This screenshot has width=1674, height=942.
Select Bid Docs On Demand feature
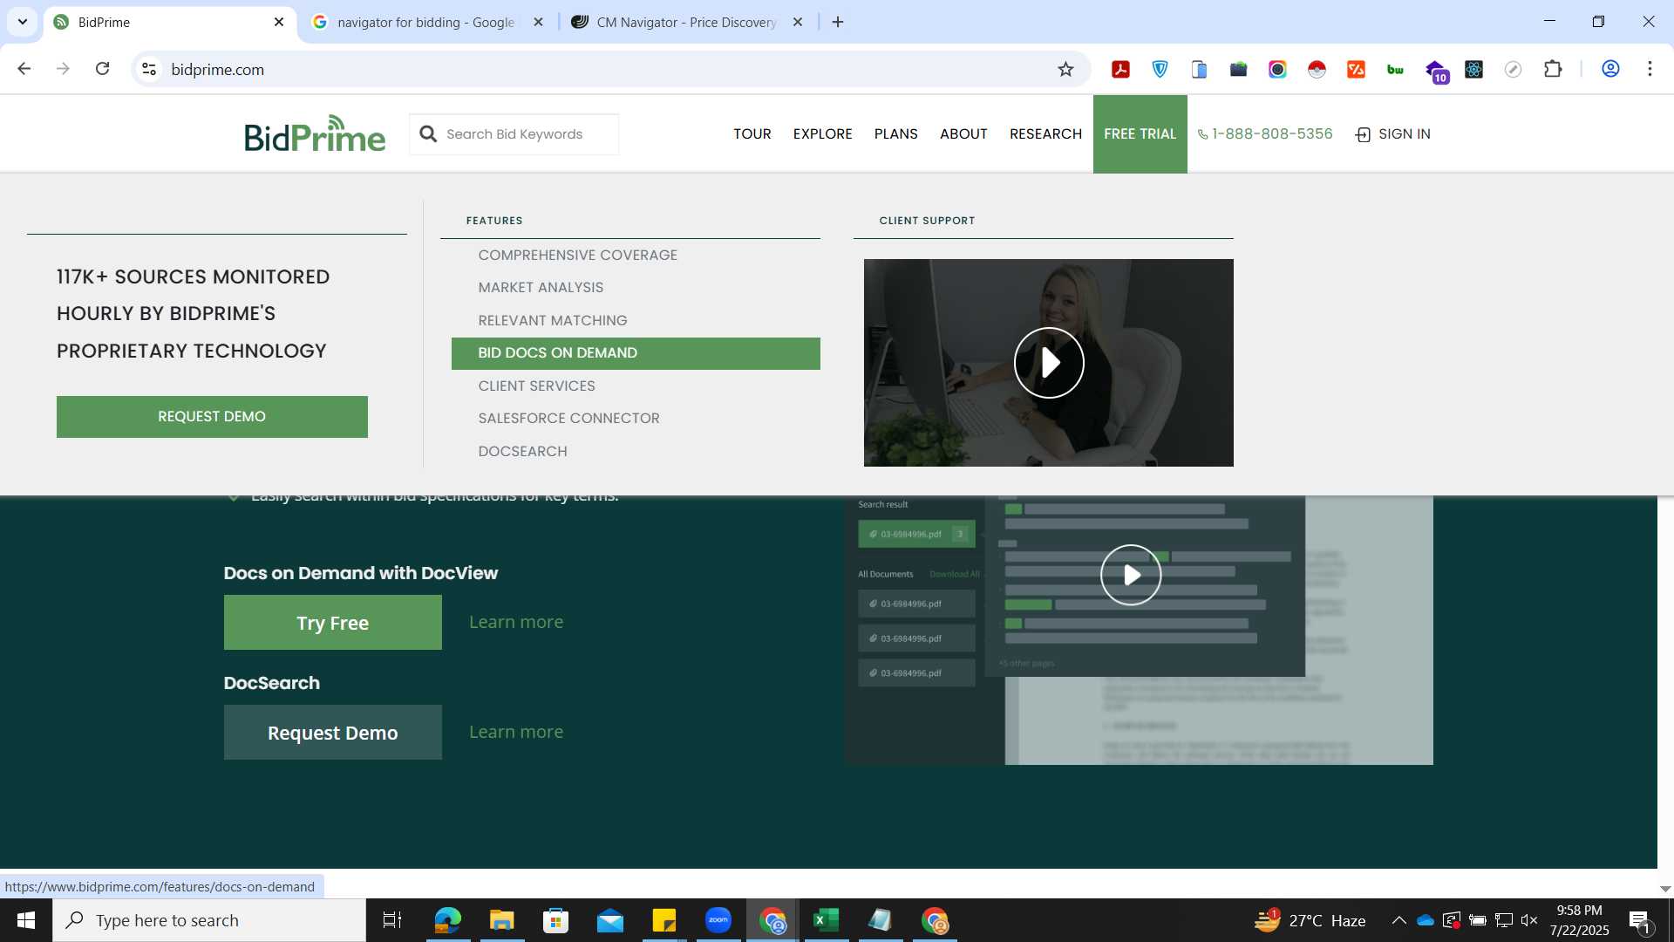(636, 353)
